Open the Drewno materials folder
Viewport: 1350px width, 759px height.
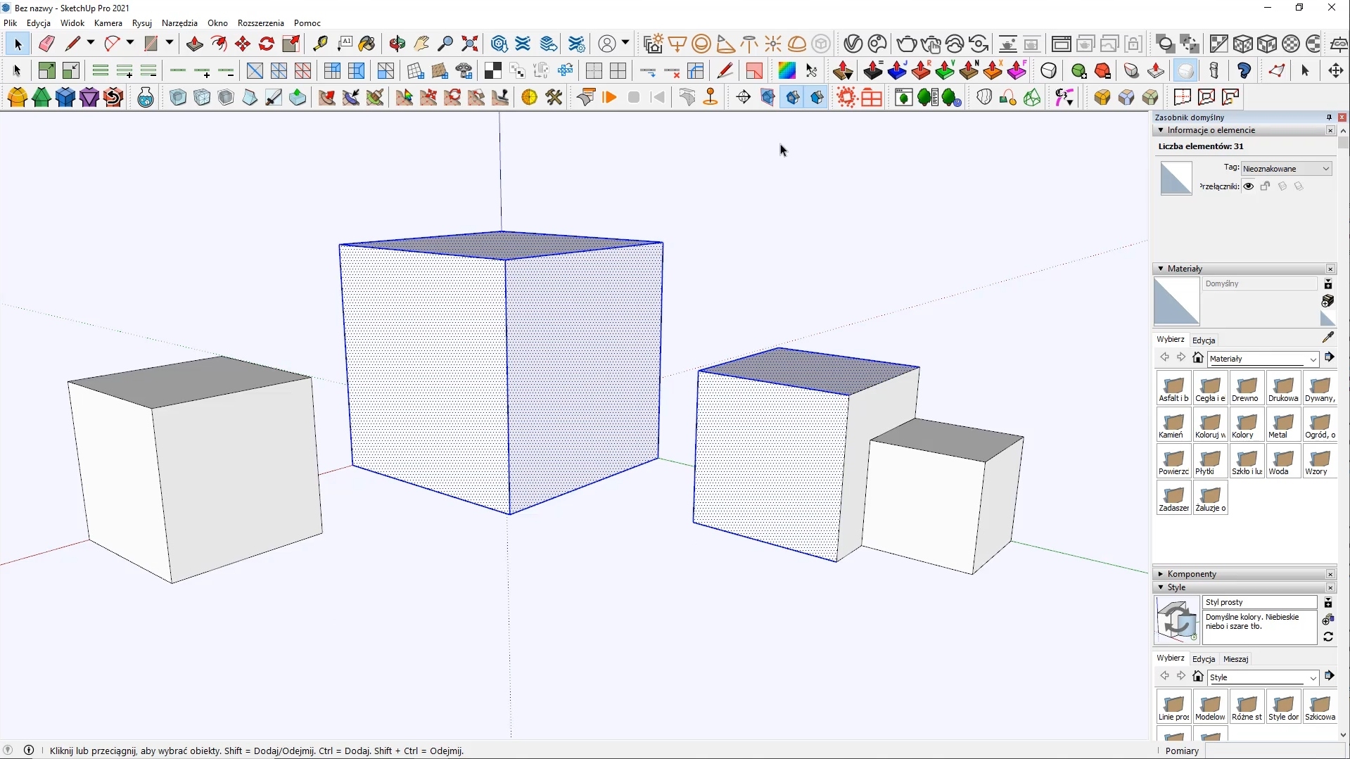coord(1246,388)
